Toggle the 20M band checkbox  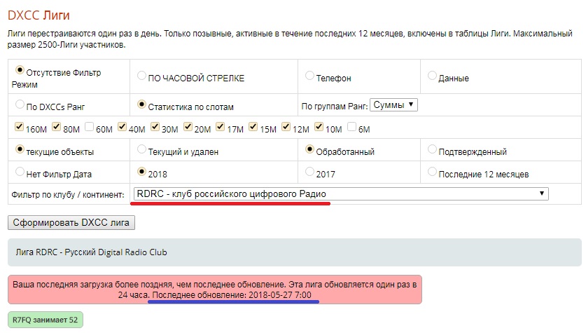pyautogui.click(x=187, y=128)
